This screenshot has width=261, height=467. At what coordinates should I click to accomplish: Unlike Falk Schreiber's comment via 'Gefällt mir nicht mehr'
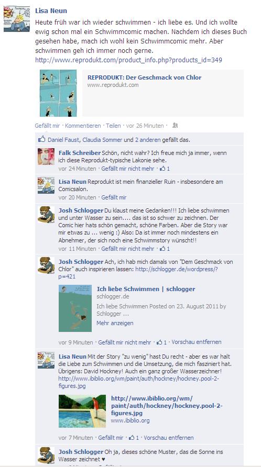(x=128, y=169)
